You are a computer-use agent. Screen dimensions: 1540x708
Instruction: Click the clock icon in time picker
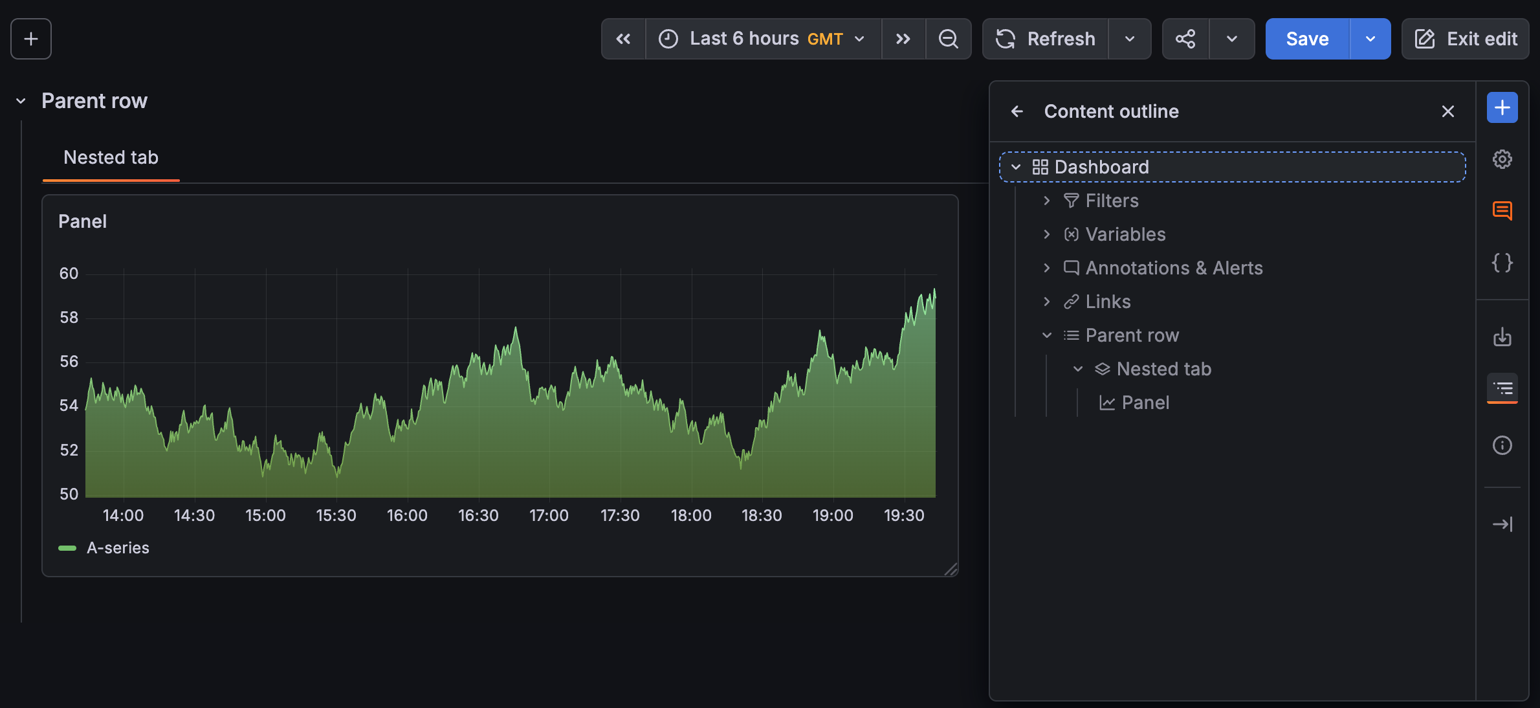point(668,39)
